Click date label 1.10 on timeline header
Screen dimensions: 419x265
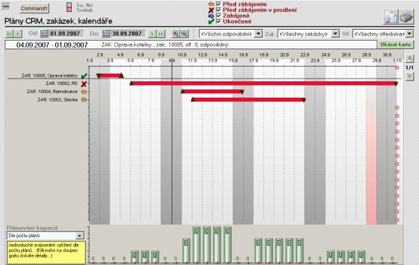click(397, 61)
